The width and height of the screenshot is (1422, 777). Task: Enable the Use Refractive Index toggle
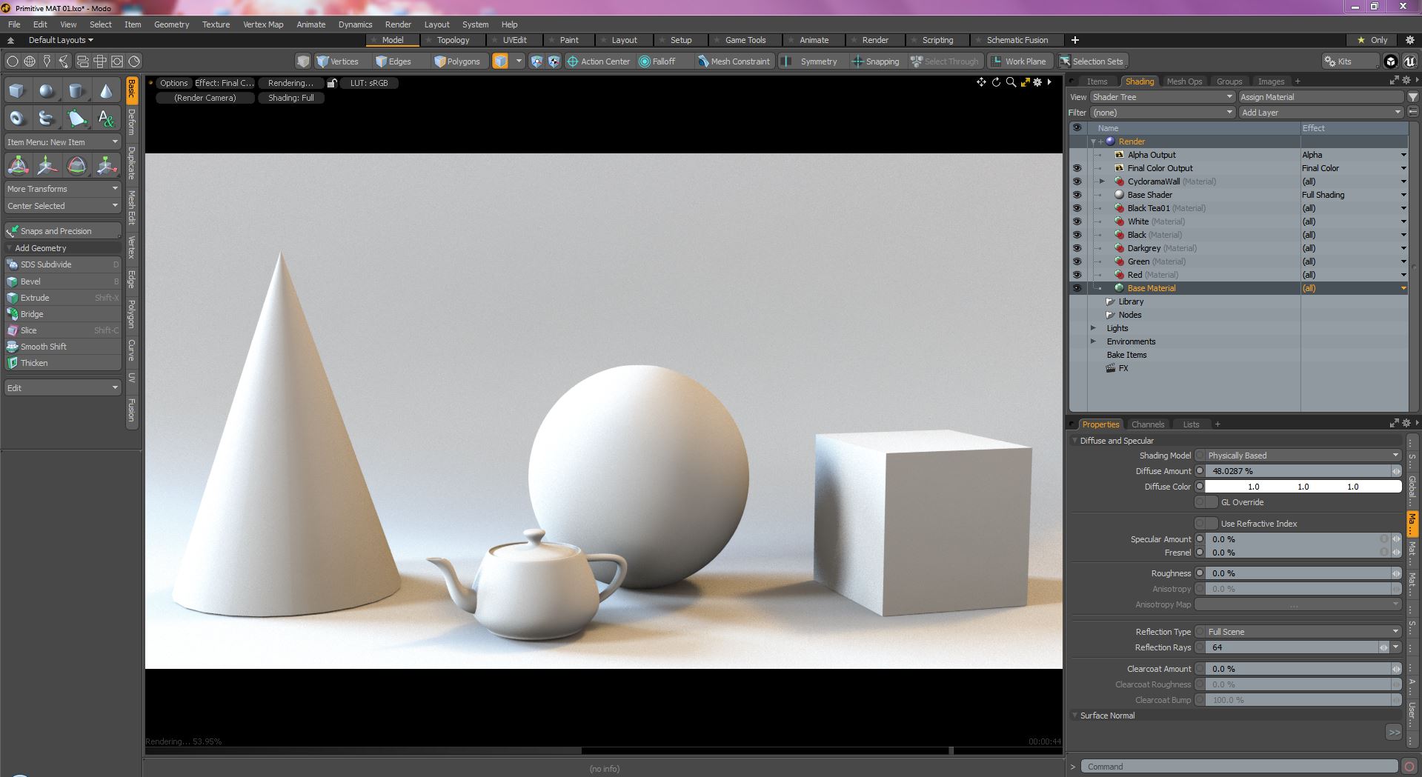tap(1206, 524)
